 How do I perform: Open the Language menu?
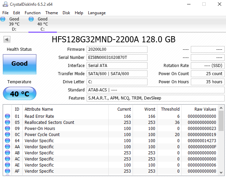point(97,13)
